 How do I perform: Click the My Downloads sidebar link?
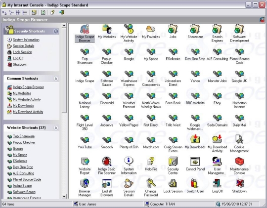click(23, 106)
